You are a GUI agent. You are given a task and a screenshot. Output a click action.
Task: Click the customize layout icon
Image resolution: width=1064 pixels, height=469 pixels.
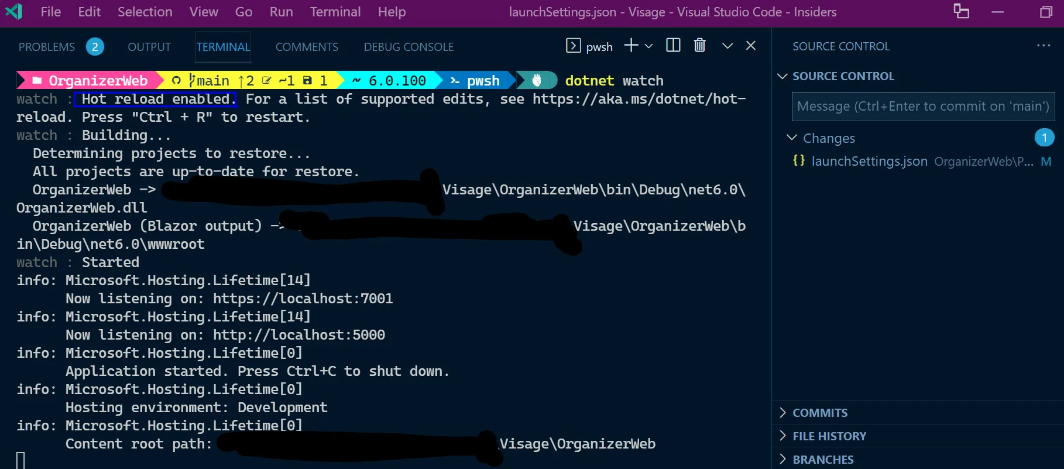[x=961, y=12]
